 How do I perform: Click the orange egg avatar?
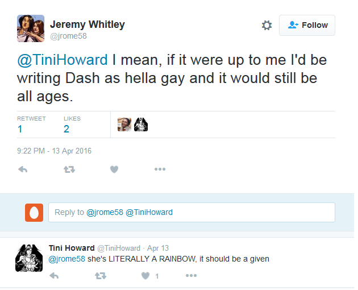[34, 213]
